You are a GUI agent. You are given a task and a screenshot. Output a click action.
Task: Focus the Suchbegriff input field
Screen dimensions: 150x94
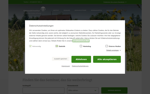point(43,90)
